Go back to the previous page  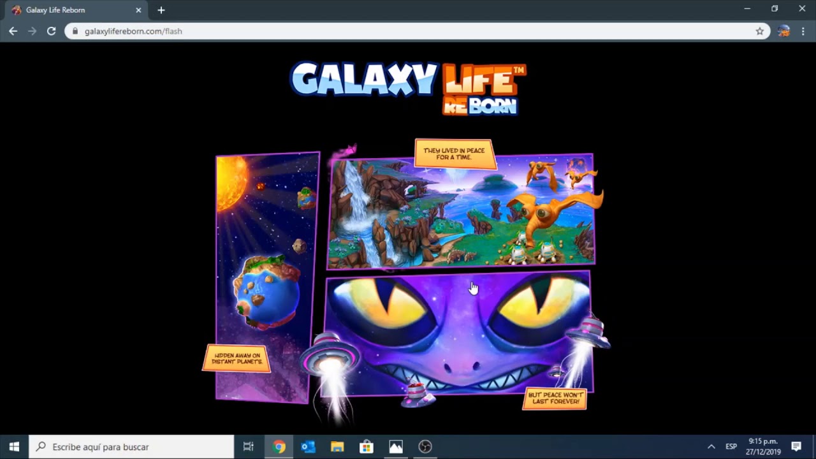coord(13,31)
